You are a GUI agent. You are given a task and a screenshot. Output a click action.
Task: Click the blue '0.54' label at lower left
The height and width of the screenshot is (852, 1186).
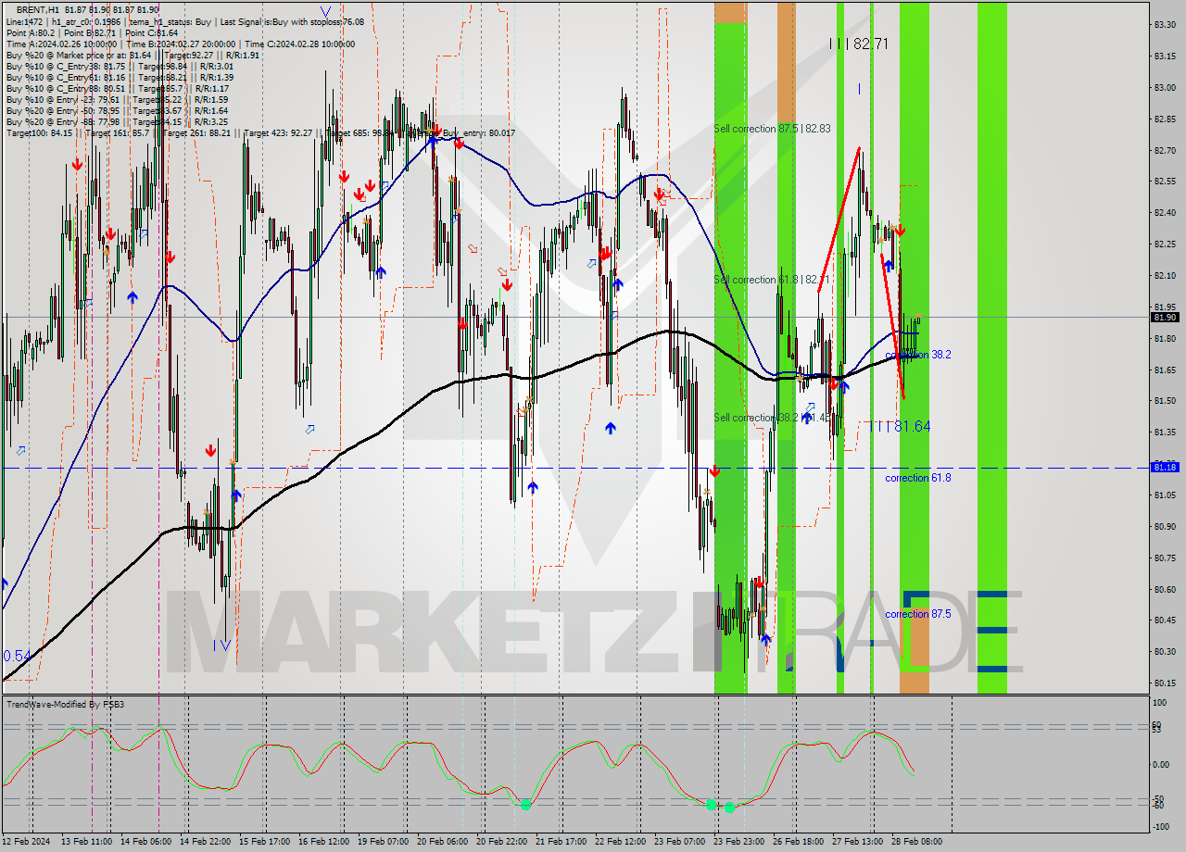click(17, 656)
